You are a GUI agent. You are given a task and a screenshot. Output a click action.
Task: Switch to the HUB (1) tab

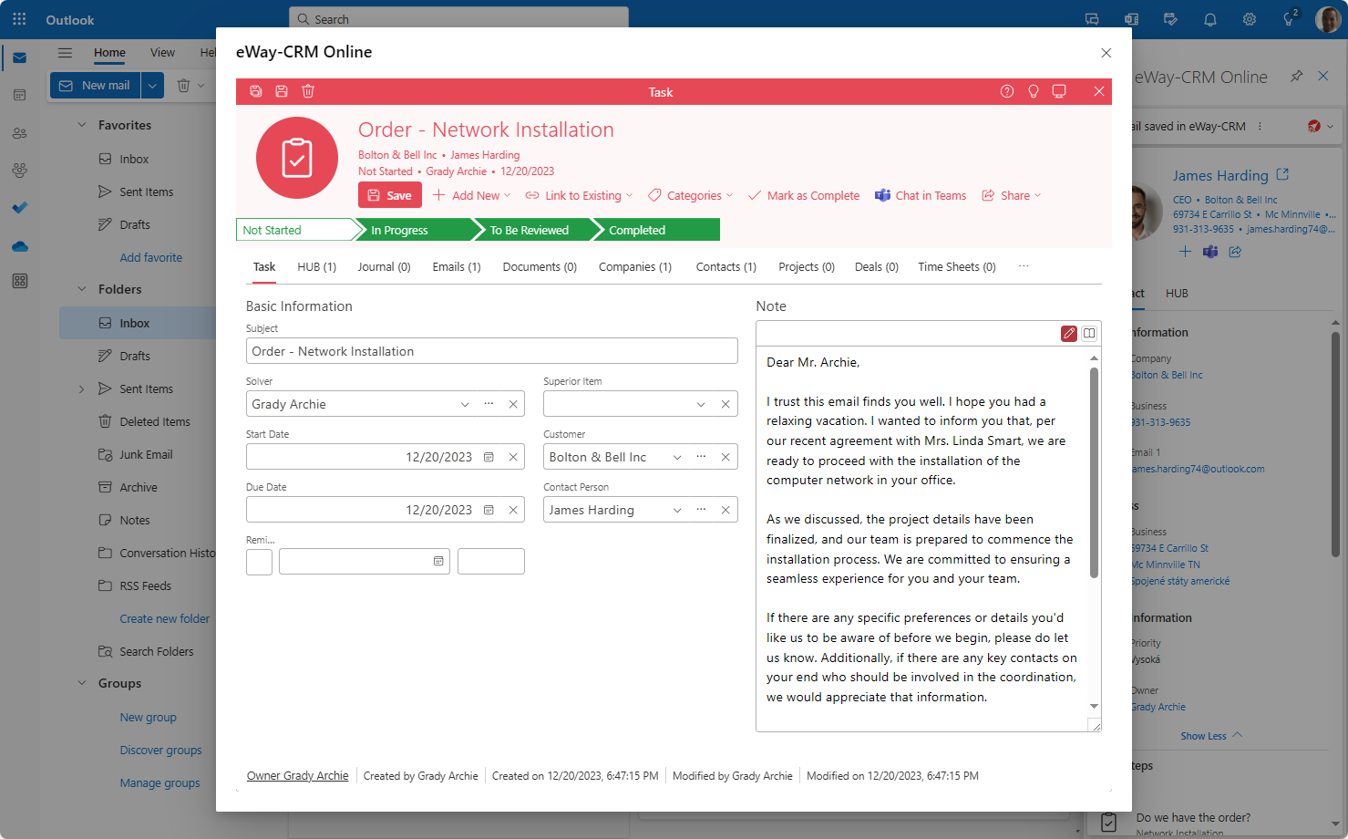316,267
